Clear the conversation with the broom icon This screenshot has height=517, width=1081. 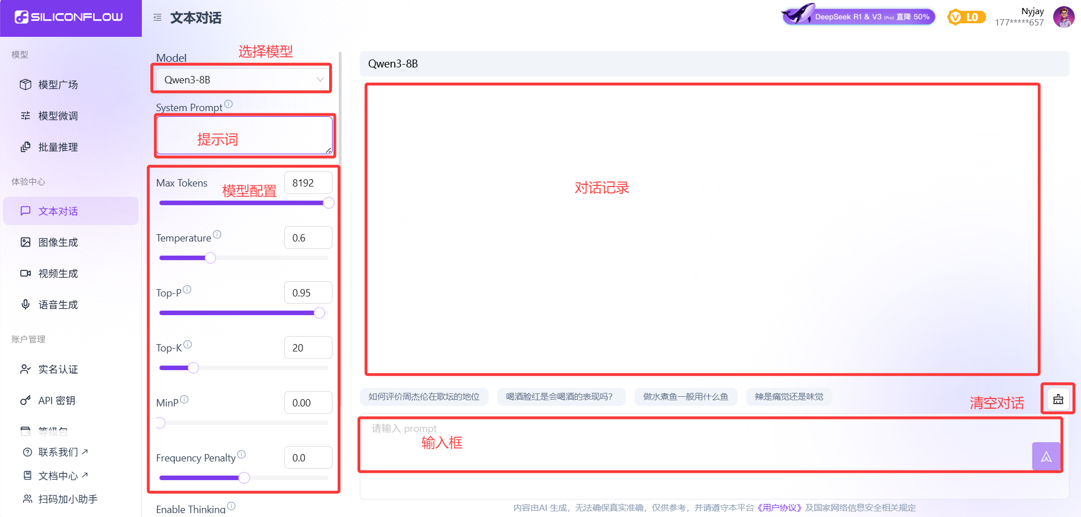(x=1058, y=399)
